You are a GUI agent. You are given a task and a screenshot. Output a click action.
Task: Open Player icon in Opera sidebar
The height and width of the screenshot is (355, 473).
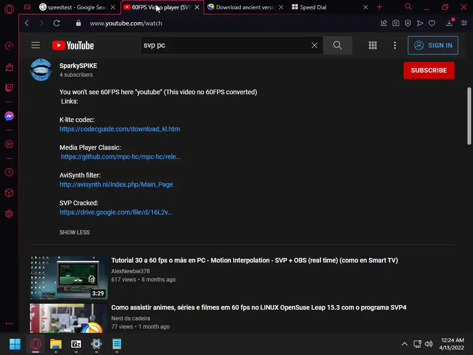pyautogui.click(x=9, y=144)
